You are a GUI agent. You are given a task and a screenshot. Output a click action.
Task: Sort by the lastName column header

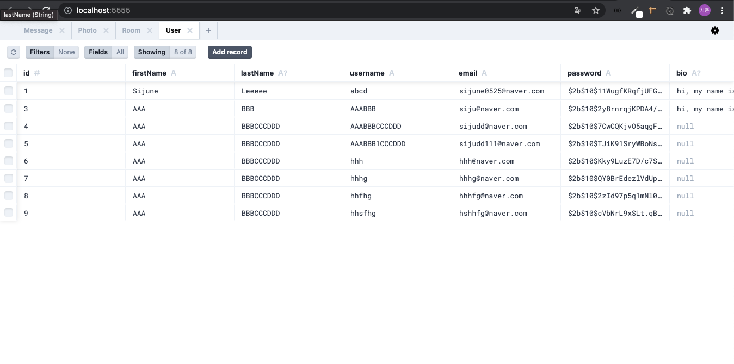click(x=289, y=73)
